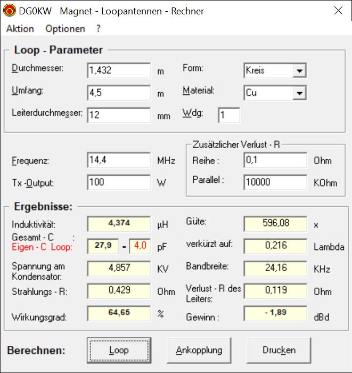Click the Bandbreite label

pos(207,266)
